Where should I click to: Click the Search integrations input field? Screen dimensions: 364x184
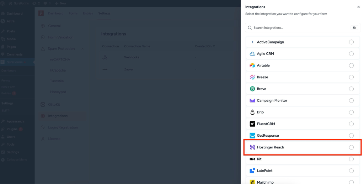[299, 28]
